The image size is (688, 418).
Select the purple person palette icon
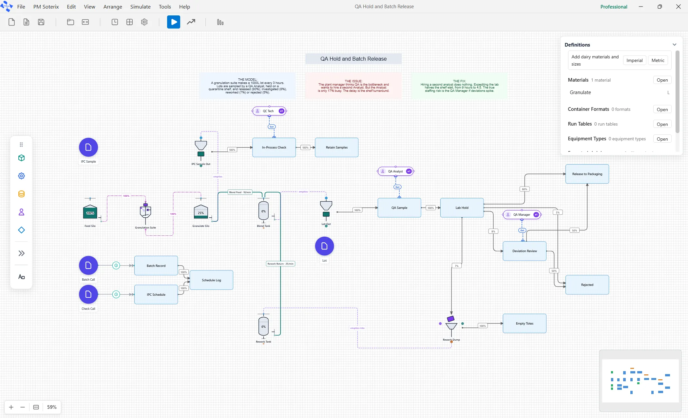21,212
